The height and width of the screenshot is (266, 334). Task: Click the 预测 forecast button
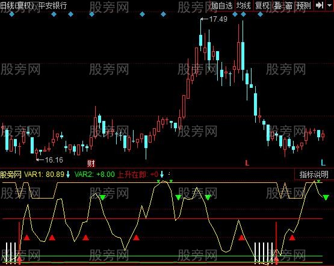pyautogui.click(x=303, y=5)
